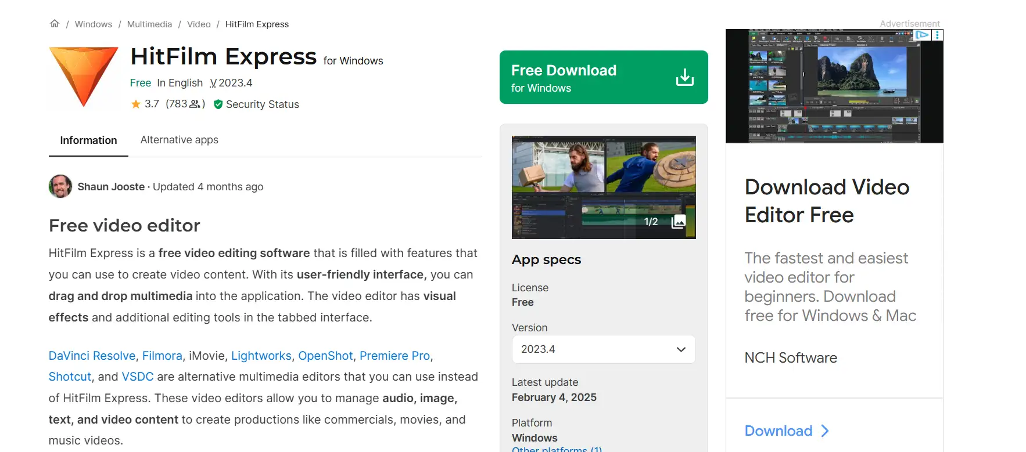Click the author name Shaun Jooste
1026x452 pixels.
click(x=111, y=187)
